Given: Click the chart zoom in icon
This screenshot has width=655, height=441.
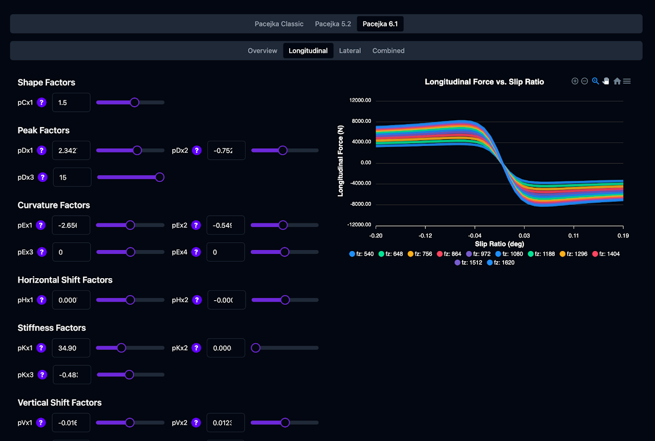Looking at the screenshot, I should click(x=575, y=81).
